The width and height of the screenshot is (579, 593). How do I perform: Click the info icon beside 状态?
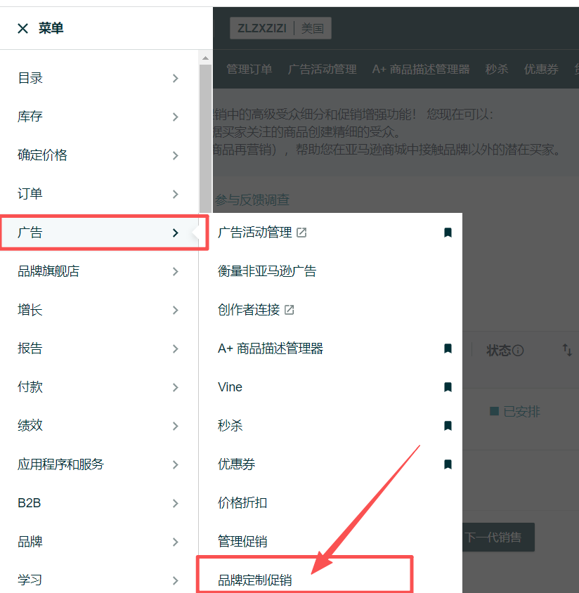coord(518,351)
